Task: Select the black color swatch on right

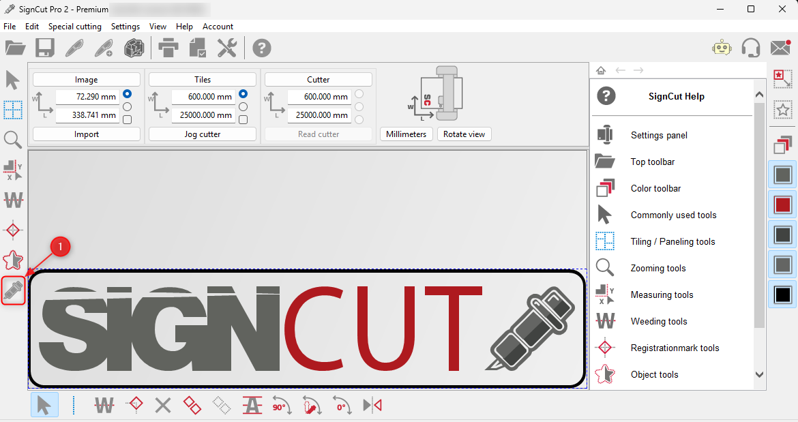Action: point(783,295)
